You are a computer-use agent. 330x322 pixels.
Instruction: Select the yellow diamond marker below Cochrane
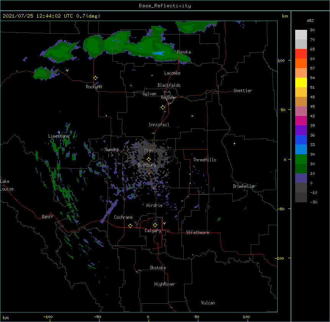pos(130,226)
